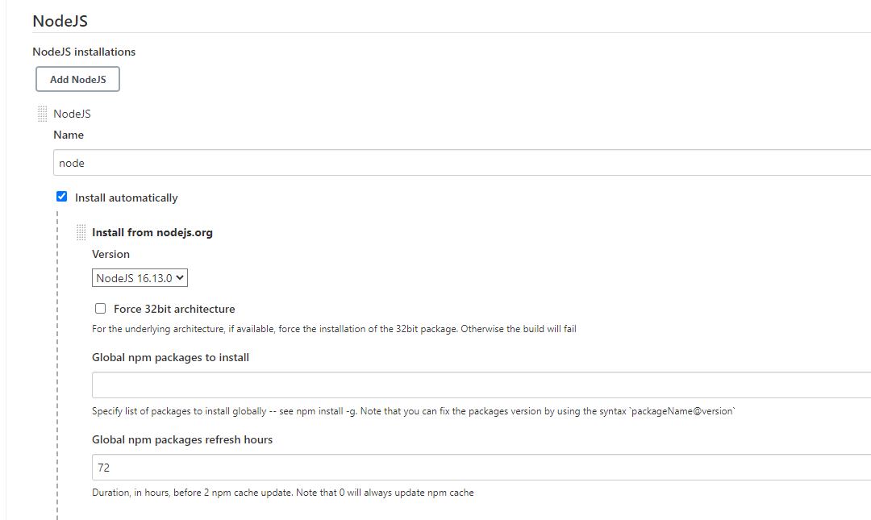Enable the Force 32bit architecture checkbox
Viewport: 871px width, 520px height.
tap(101, 308)
